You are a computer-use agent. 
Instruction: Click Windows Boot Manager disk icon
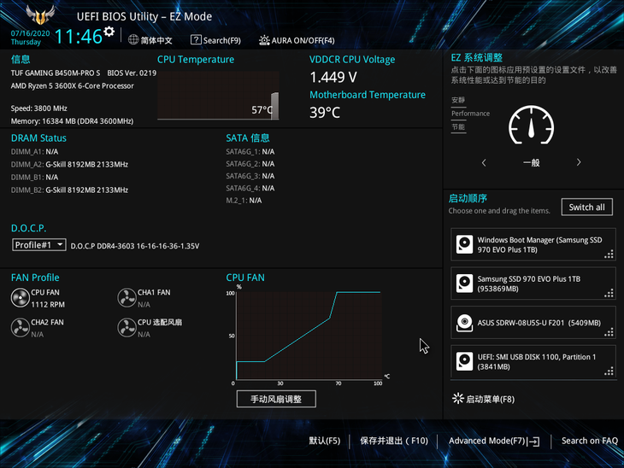coord(464,244)
